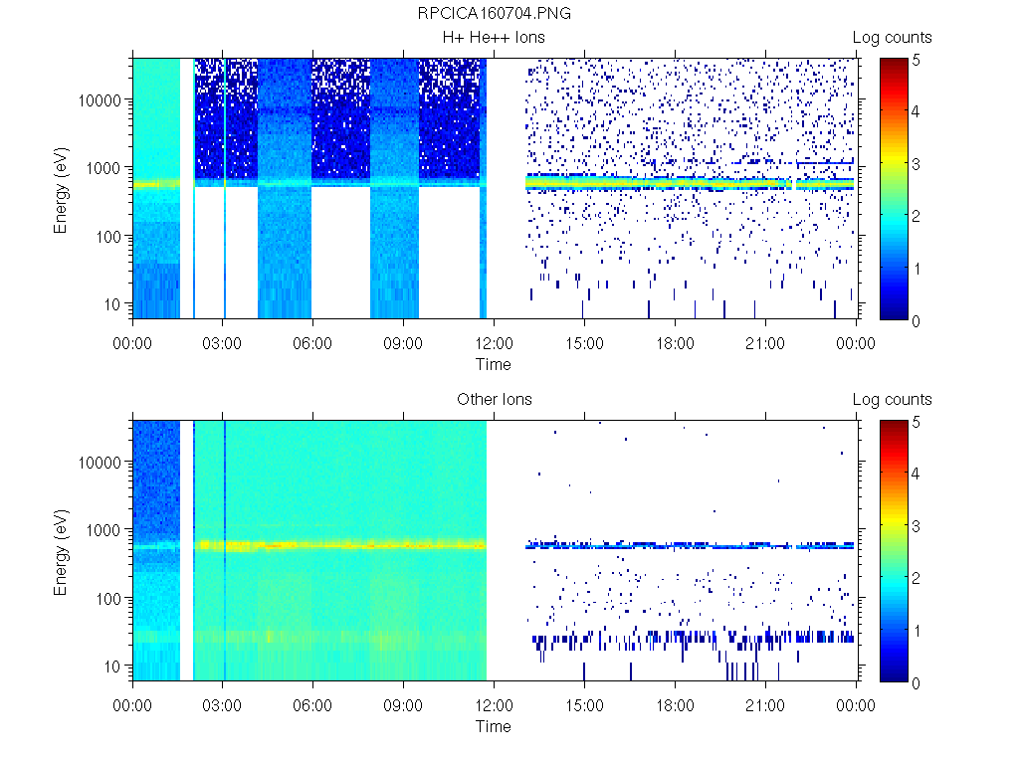Click the 1000 energy tick of Other Ions plot
Image resolution: width=1019 pixels, height=764 pixels.
(x=103, y=530)
